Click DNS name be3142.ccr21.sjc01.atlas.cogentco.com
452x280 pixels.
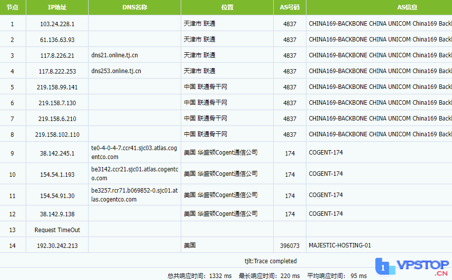[x=135, y=174]
